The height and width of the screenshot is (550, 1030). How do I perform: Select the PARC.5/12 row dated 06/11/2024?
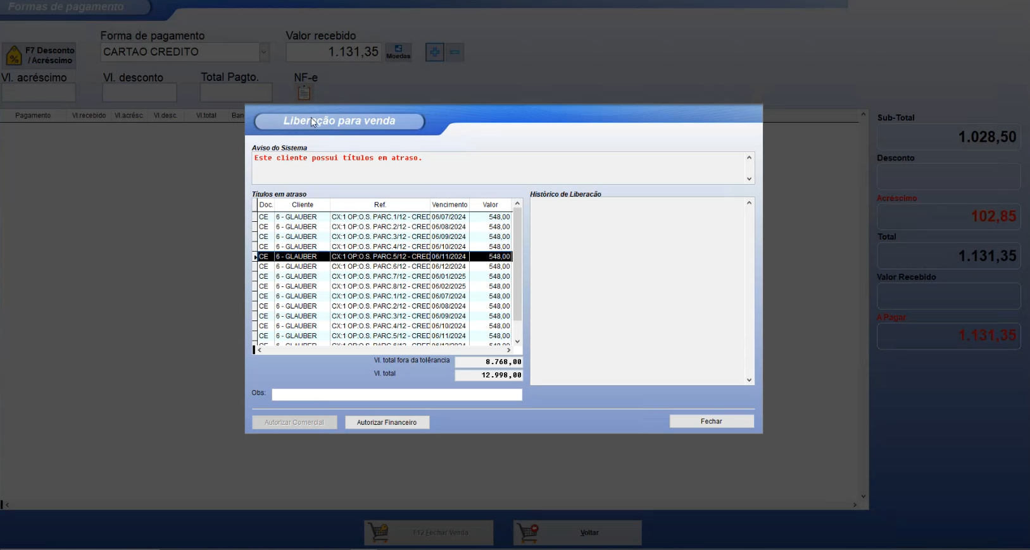coord(380,257)
